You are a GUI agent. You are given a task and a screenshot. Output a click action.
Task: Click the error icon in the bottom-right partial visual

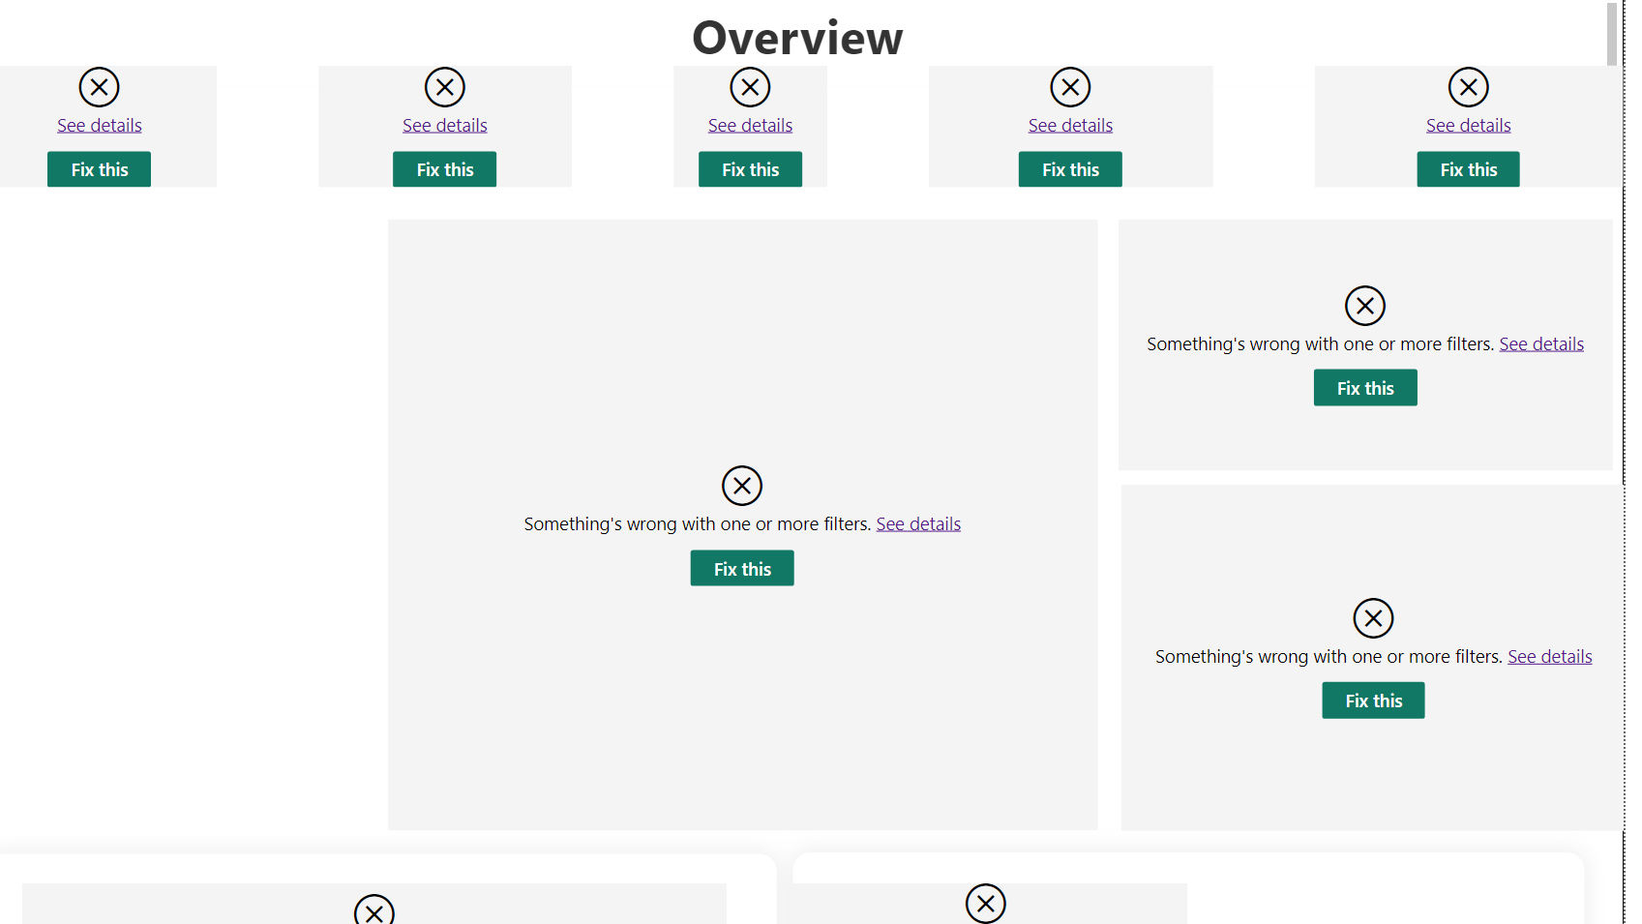click(986, 904)
